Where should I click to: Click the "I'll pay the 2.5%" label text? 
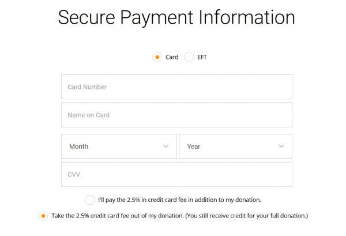(x=179, y=200)
